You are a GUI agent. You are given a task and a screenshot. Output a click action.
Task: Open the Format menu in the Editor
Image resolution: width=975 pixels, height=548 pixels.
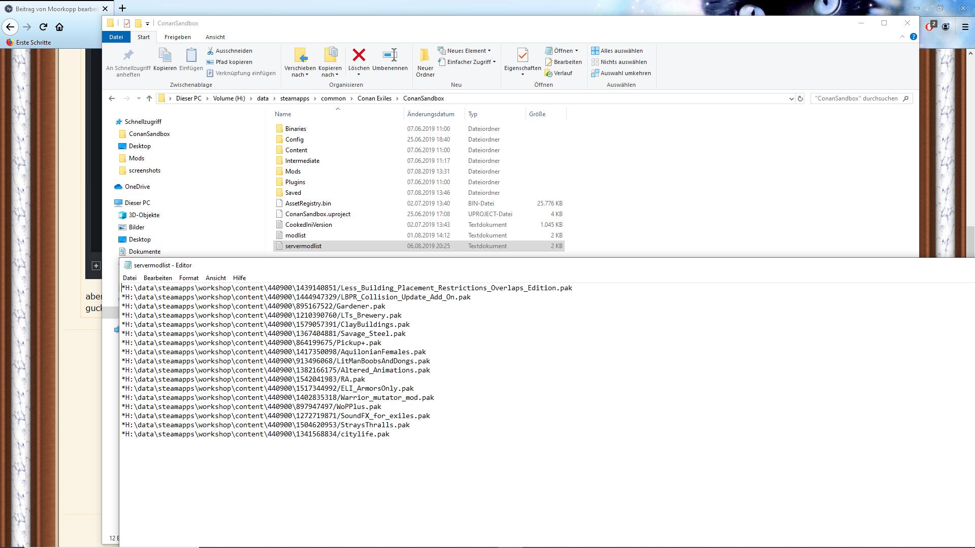click(189, 278)
